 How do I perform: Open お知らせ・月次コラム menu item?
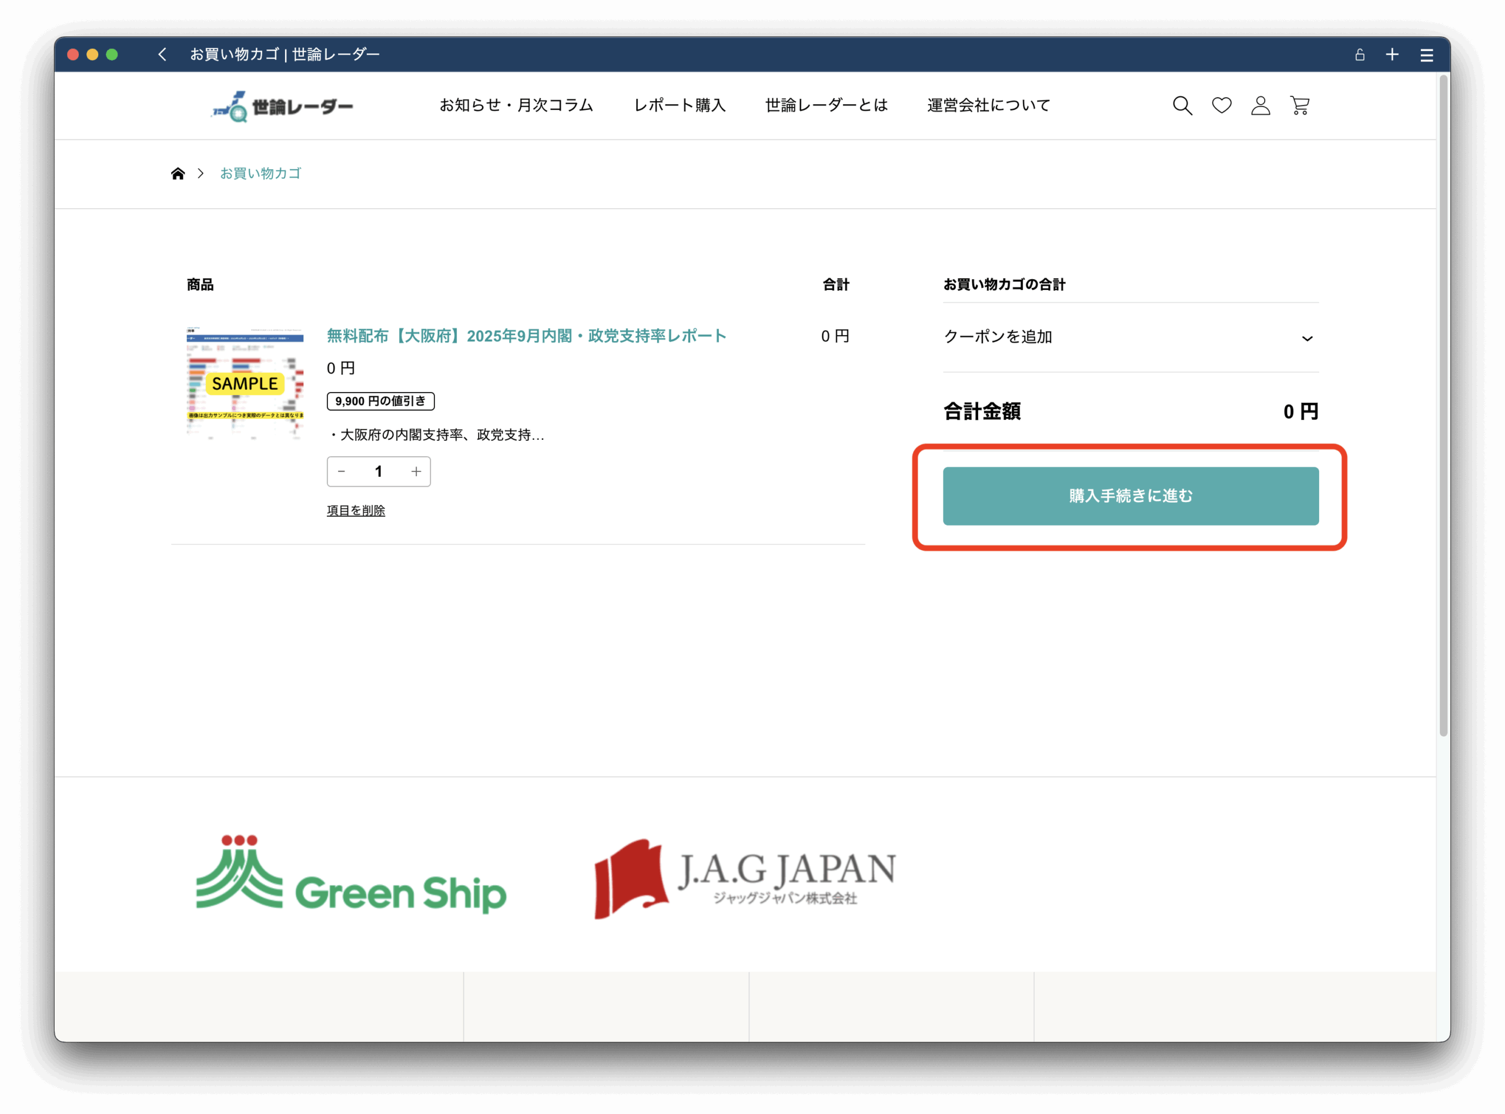[x=516, y=106]
